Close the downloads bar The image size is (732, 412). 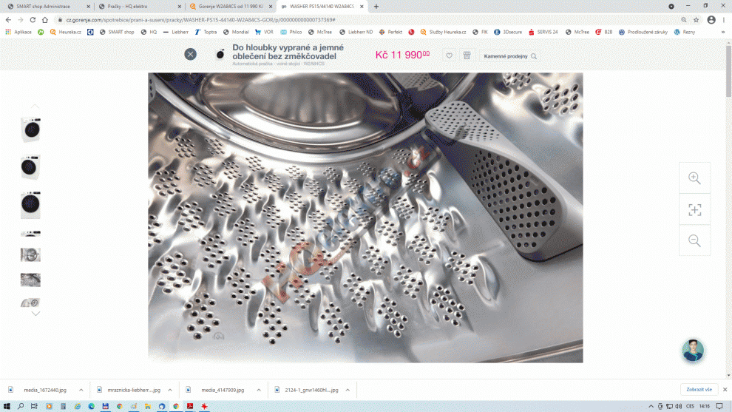click(x=725, y=390)
